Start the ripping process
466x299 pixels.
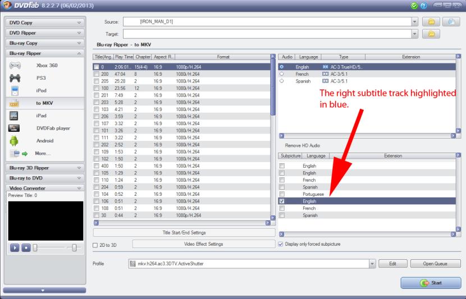pyautogui.click(x=431, y=283)
